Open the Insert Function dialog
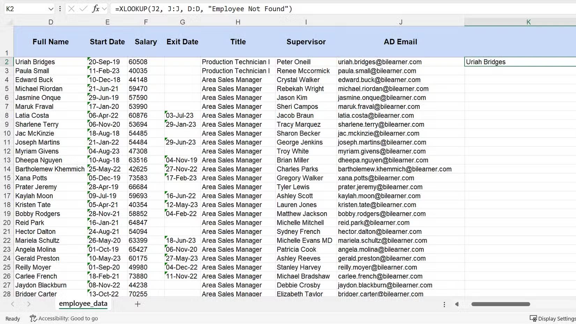 (96, 9)
